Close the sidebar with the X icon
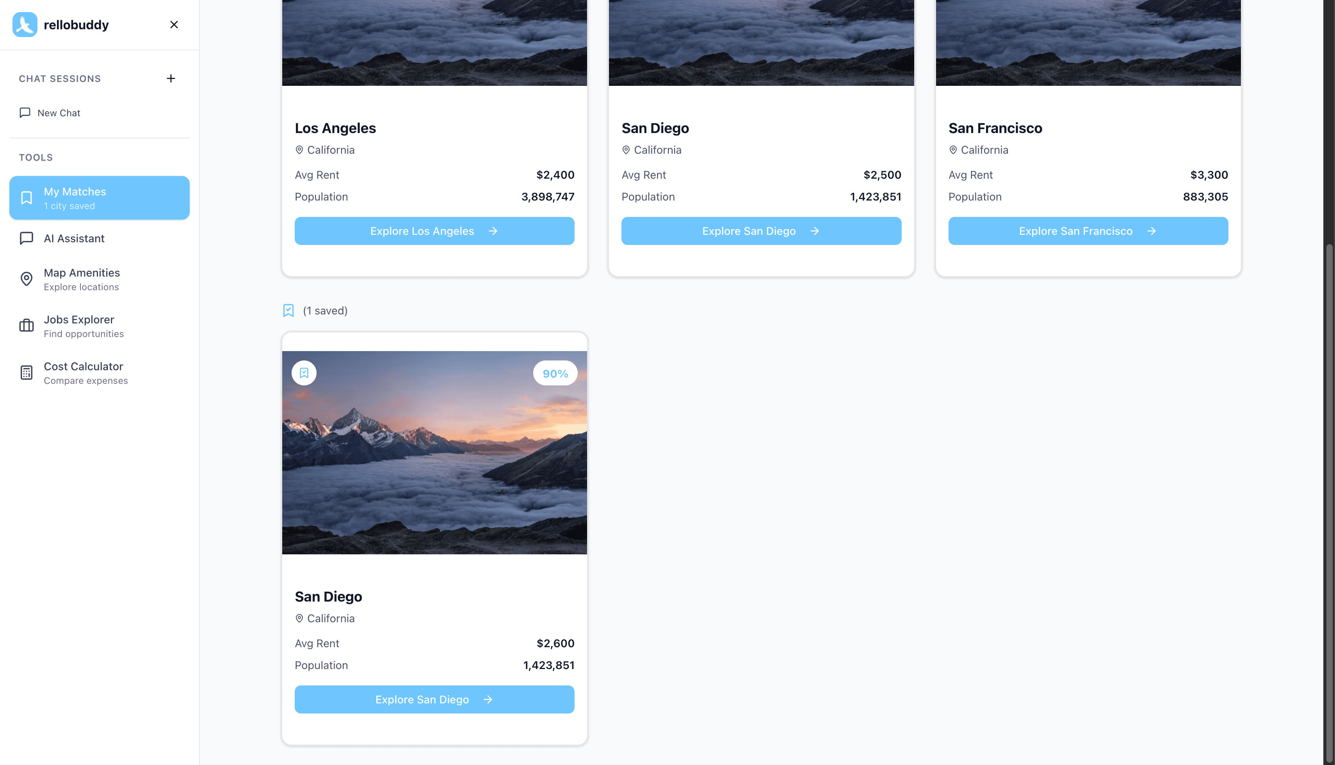Screen dimensions: 1335x765 (174, 25)
